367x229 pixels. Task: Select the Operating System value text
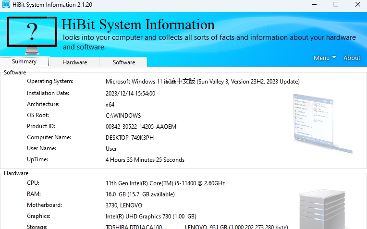[x=202, y=82]
